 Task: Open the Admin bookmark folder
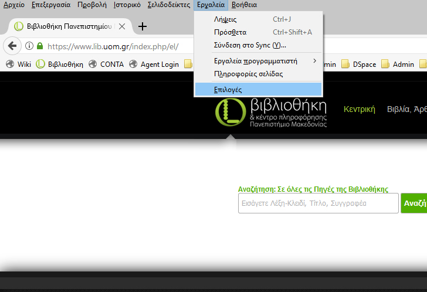[398, 64]
